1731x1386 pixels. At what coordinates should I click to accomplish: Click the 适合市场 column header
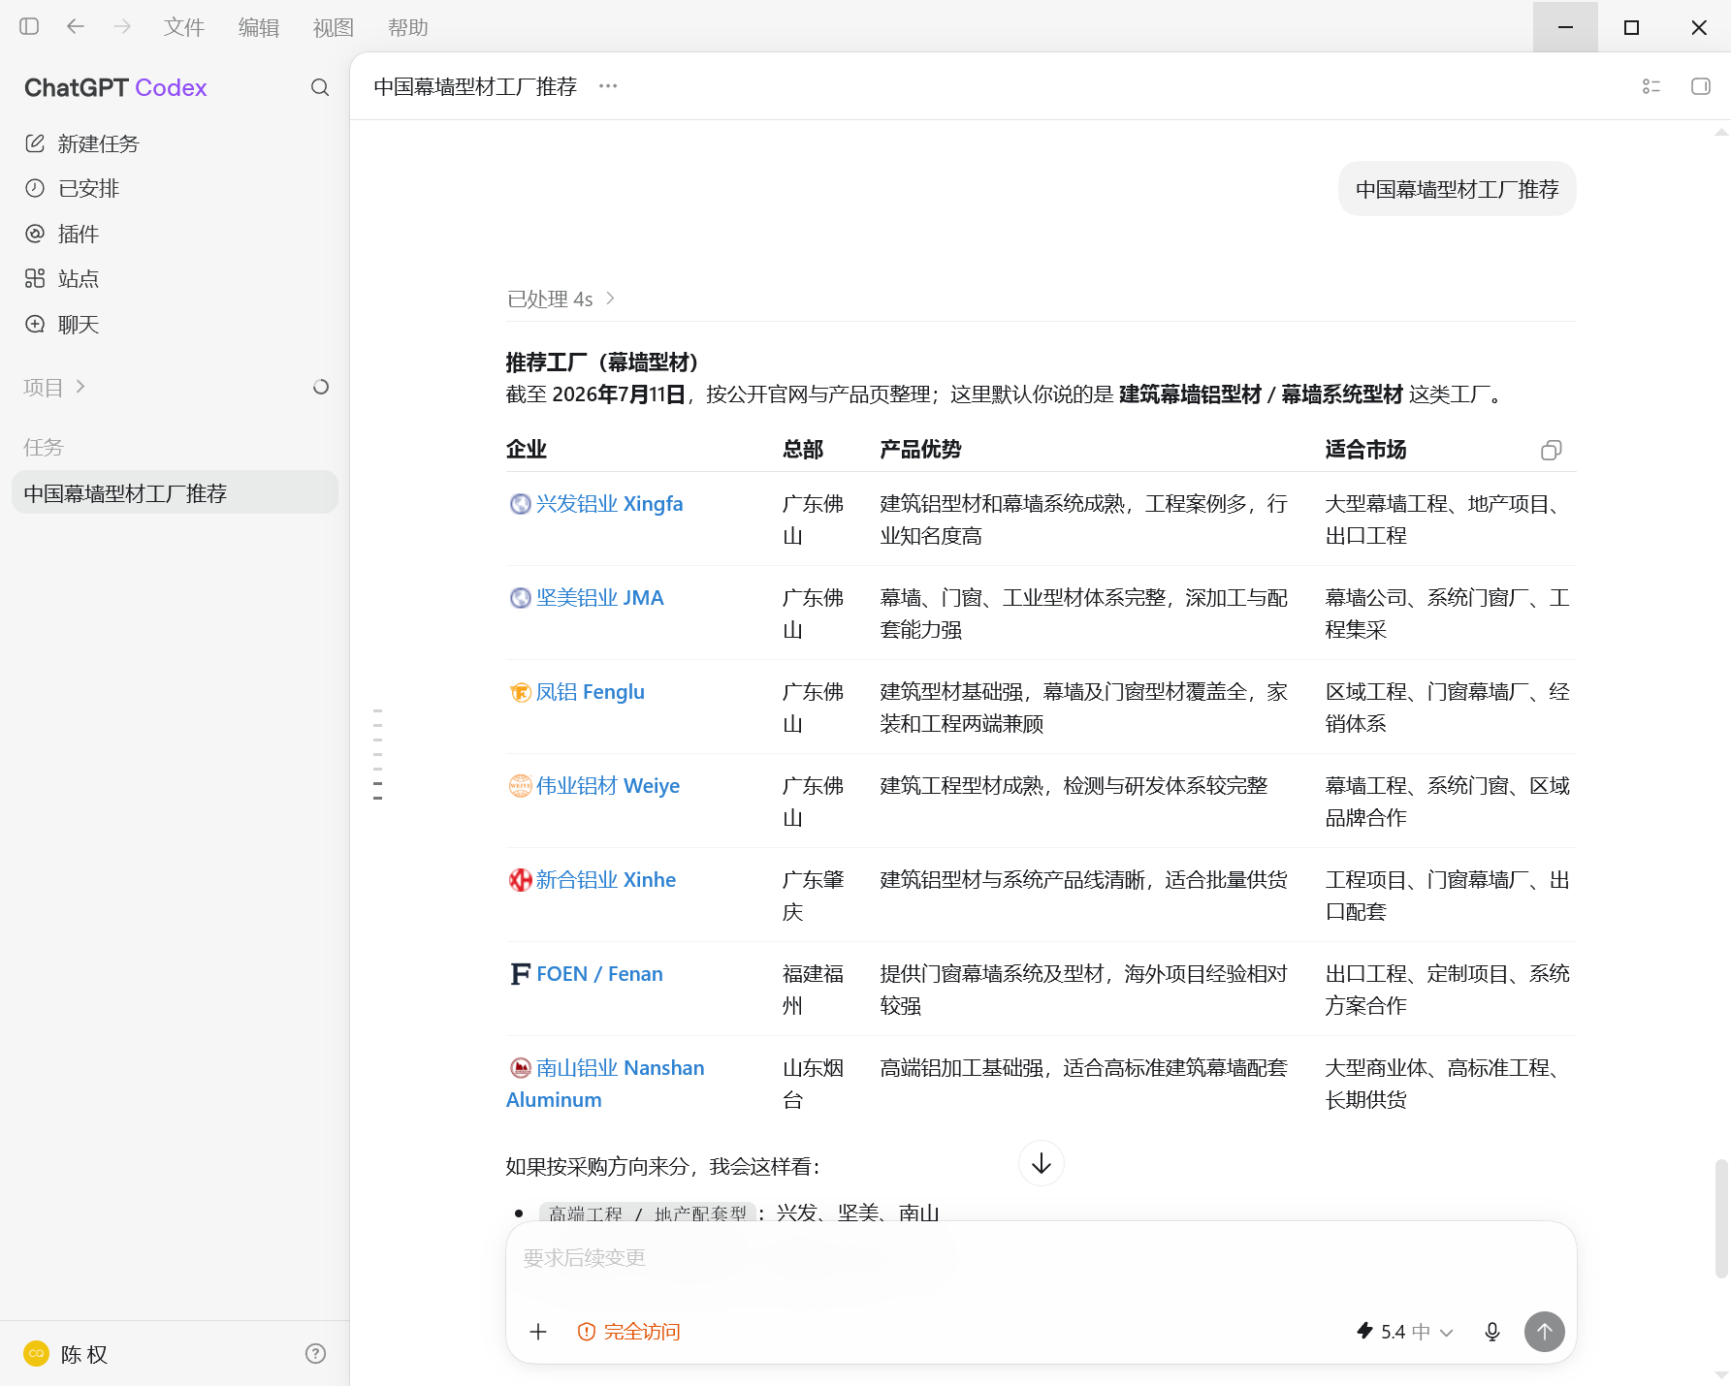point(1365,450)
